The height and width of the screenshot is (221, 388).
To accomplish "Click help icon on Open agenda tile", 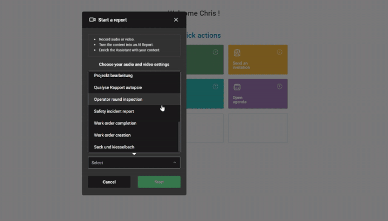I will pos(279,86).
